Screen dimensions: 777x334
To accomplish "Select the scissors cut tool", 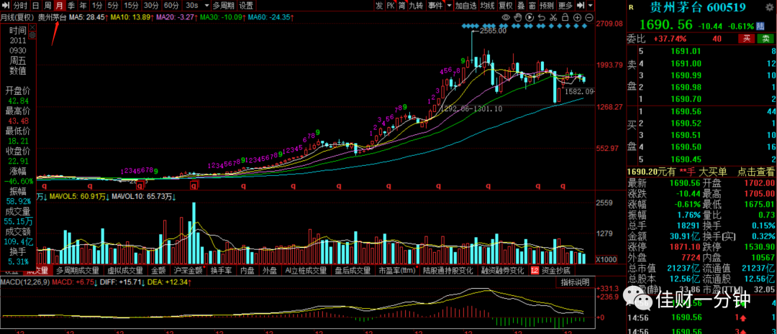I will (x=553, y=17).
